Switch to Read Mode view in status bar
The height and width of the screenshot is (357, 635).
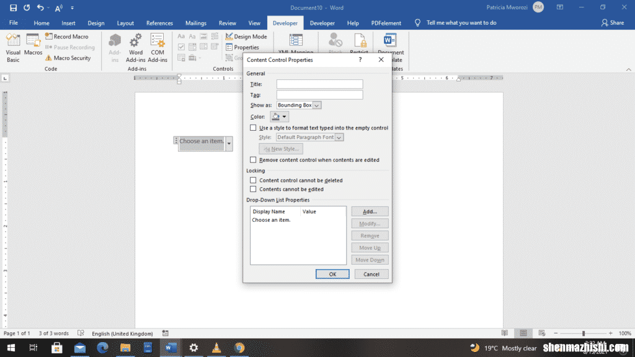[x=505, y=333]
